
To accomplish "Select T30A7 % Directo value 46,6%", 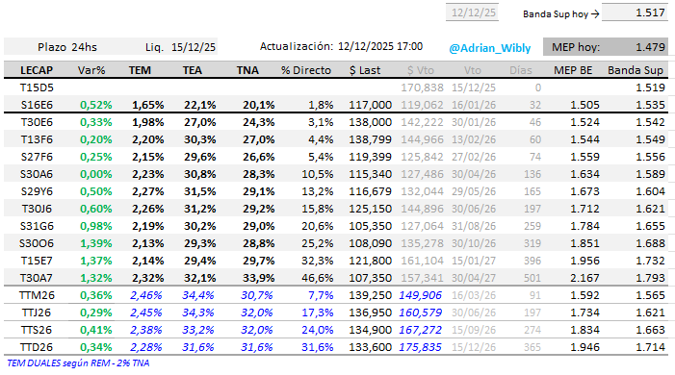I will [x=318, y=278].
